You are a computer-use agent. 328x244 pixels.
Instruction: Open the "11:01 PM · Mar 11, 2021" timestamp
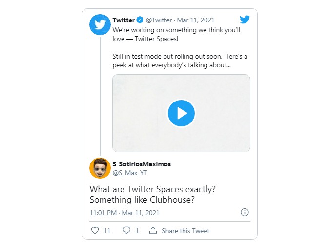click(x=124, y=213)
